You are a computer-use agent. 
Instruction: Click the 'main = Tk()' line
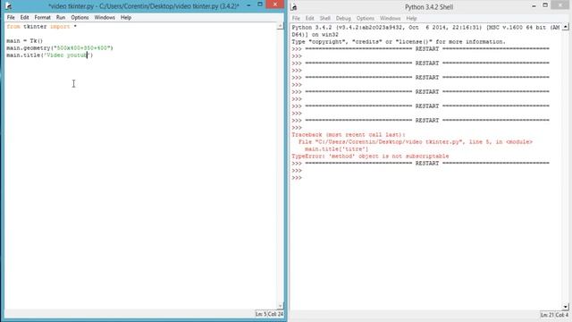(x=24, y=41)
